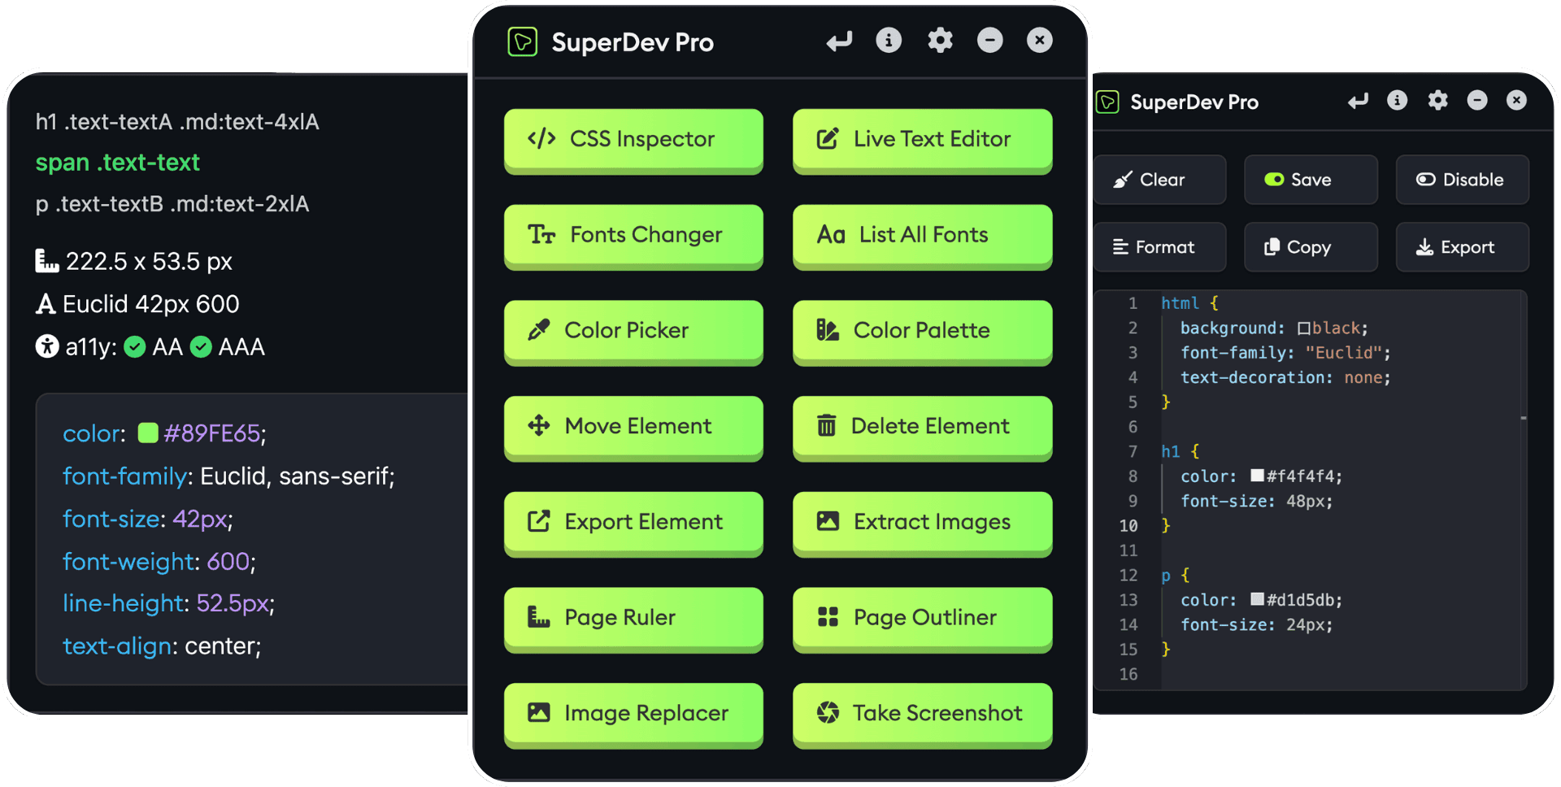1561x787 pixels.
Task: Click the #f4f4f4 color swatch in h1 rule
Action: click(x=1257, y=476)
